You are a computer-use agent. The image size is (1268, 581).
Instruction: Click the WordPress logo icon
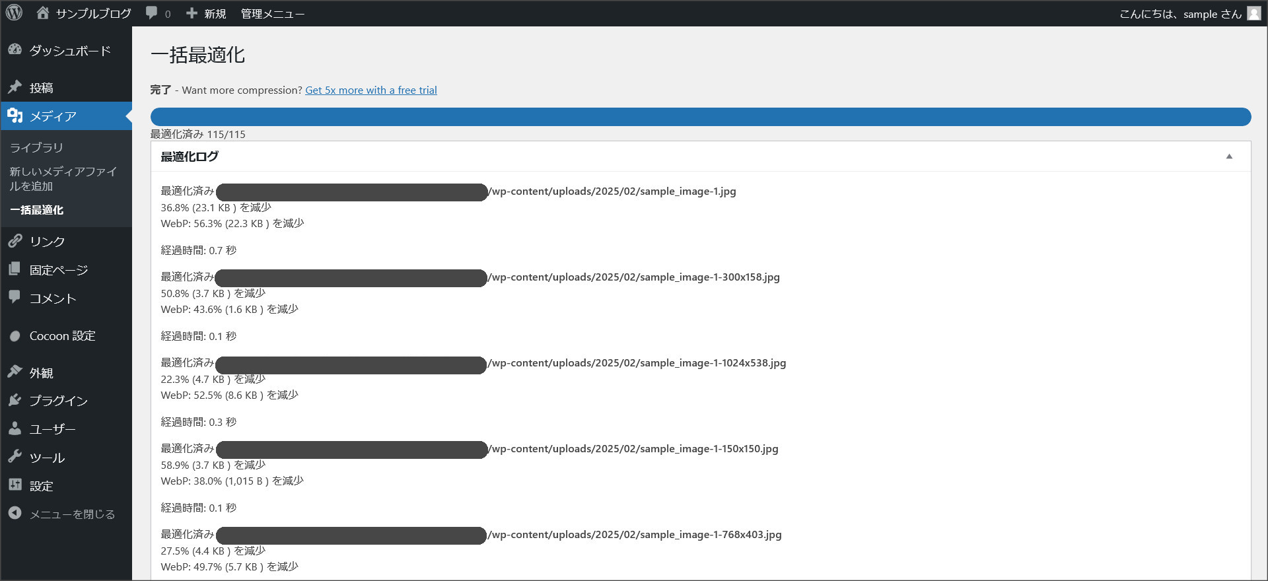14,13
